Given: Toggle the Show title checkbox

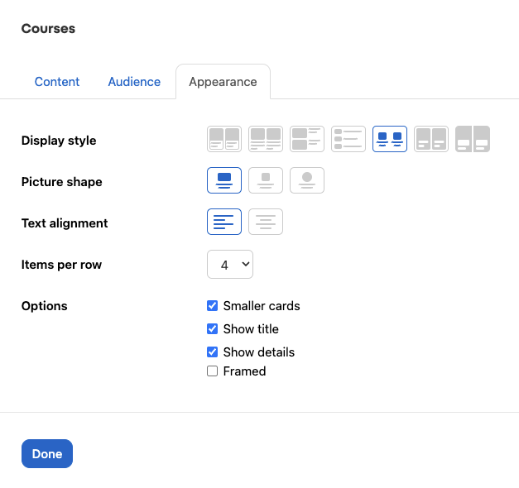Looking at the screenshot, I should tap(213, 329).
